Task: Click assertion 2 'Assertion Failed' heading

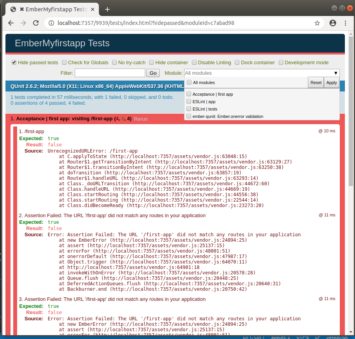Action: [112, 216]
